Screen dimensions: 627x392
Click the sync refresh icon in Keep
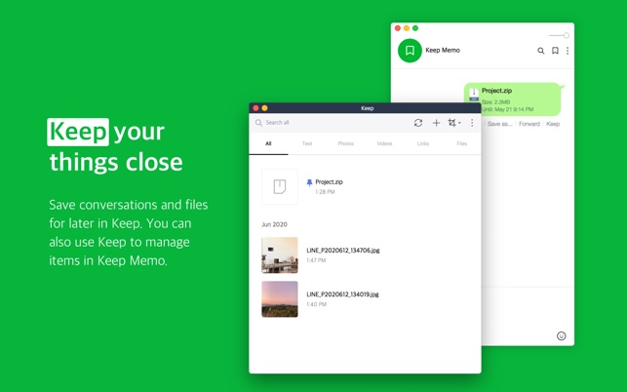[418, 123]
